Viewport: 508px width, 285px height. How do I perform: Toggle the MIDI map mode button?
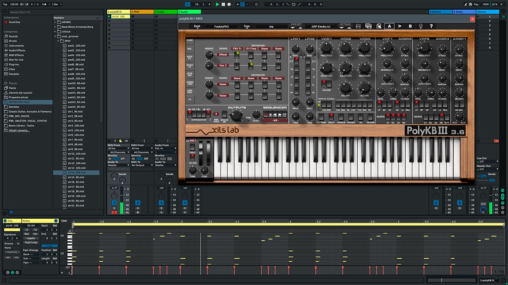coord(486,4)
